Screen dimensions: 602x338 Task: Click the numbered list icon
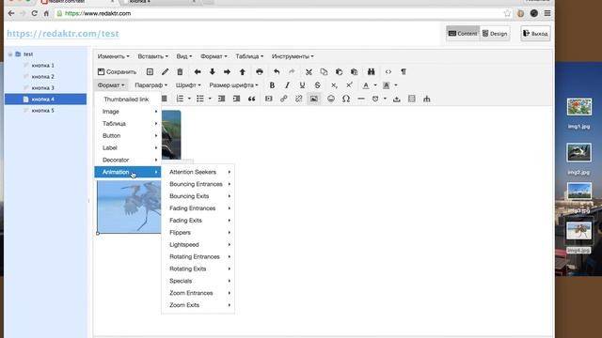[x=180, y=99]
